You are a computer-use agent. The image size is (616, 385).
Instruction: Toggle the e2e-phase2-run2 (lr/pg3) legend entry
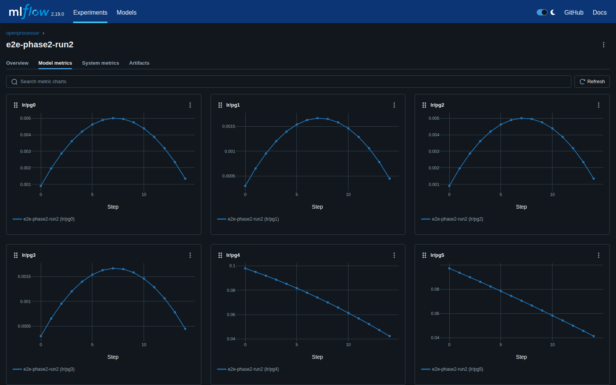44,369
